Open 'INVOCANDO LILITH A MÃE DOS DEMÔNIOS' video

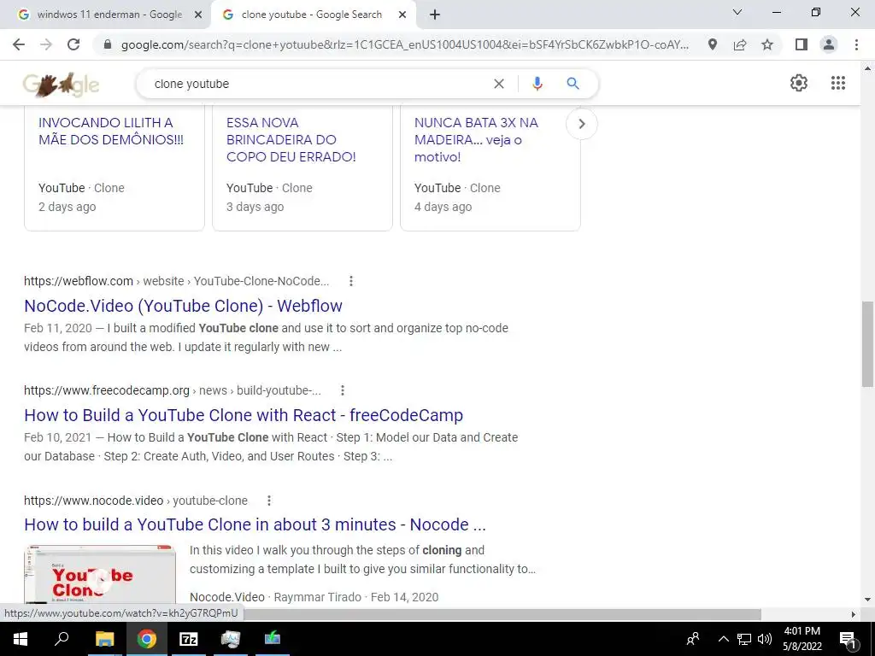111,131
